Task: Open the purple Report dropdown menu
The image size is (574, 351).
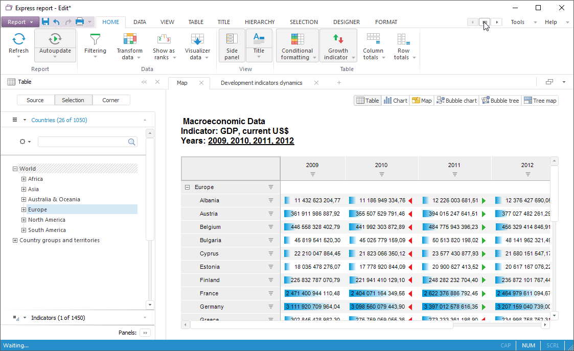Action: coord(20,22)
